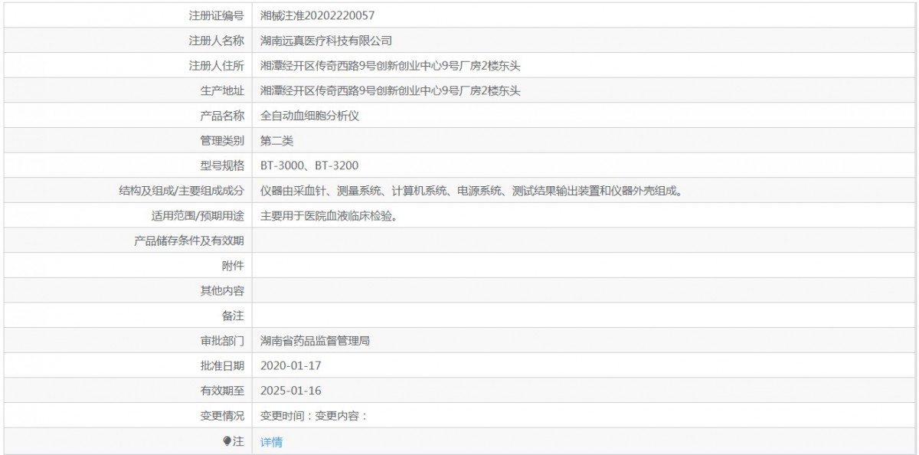This screenshot has width=919, height=455.
Task: Click product name 全自动血细胞分析仪
Action: pyautogui.click(x=310, y=116)
